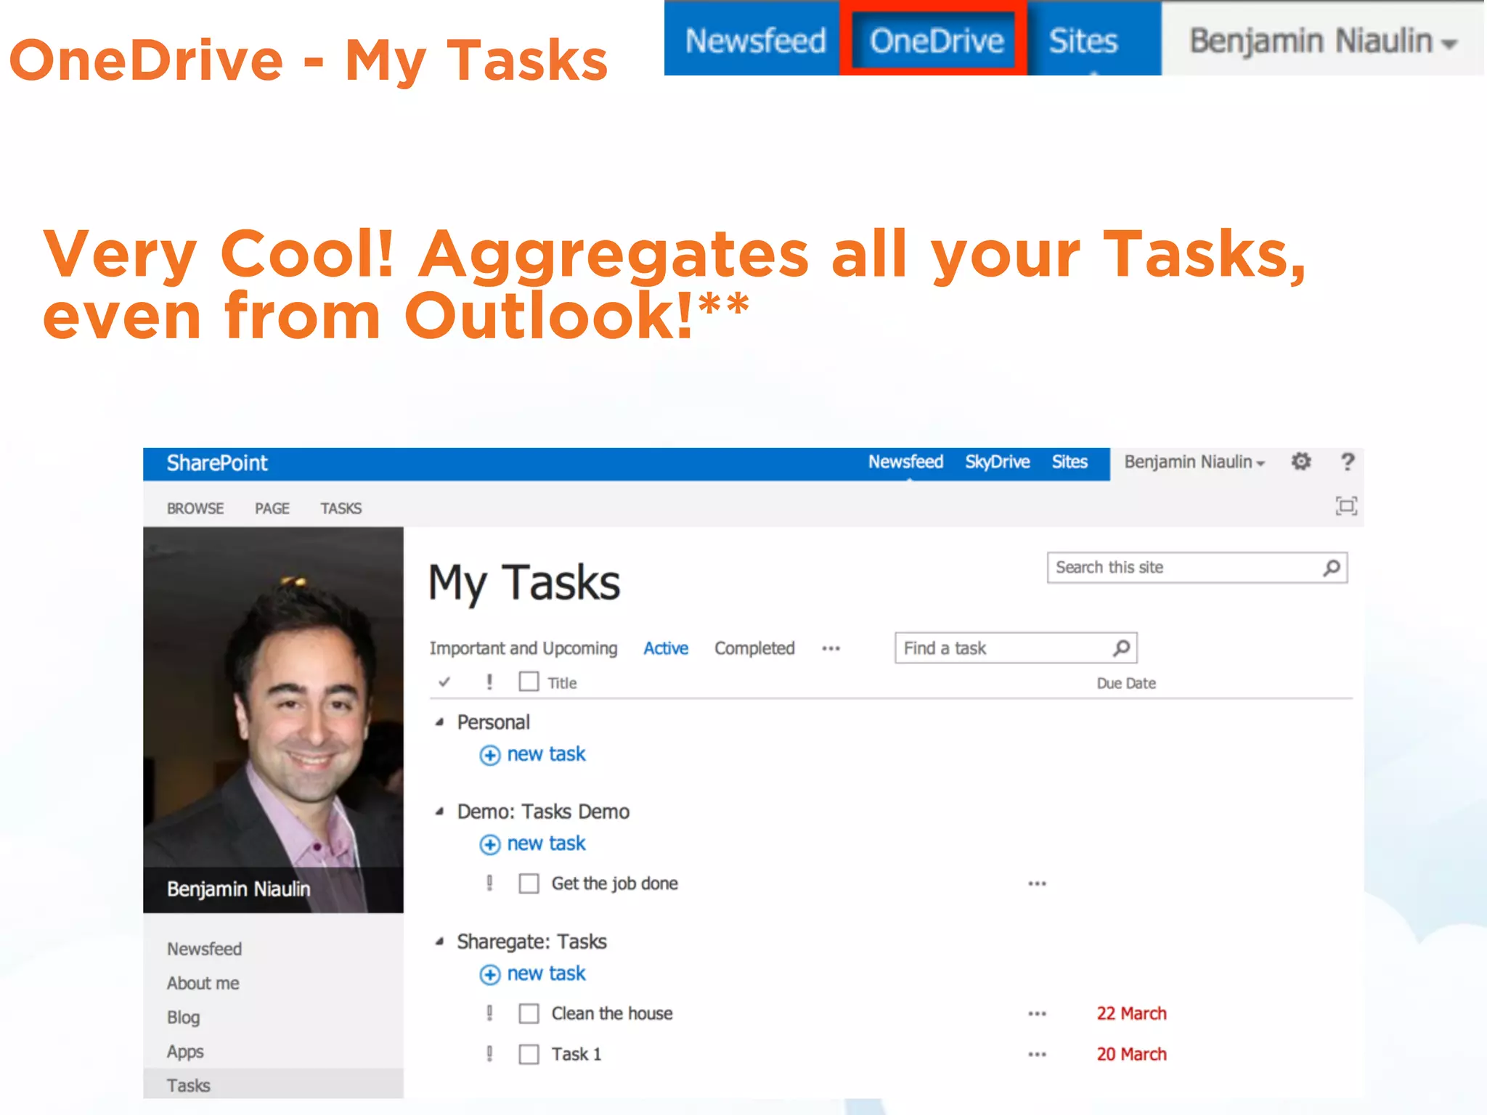
Task: Open the settings gear icon
Action: click(x=1300, y=462)
